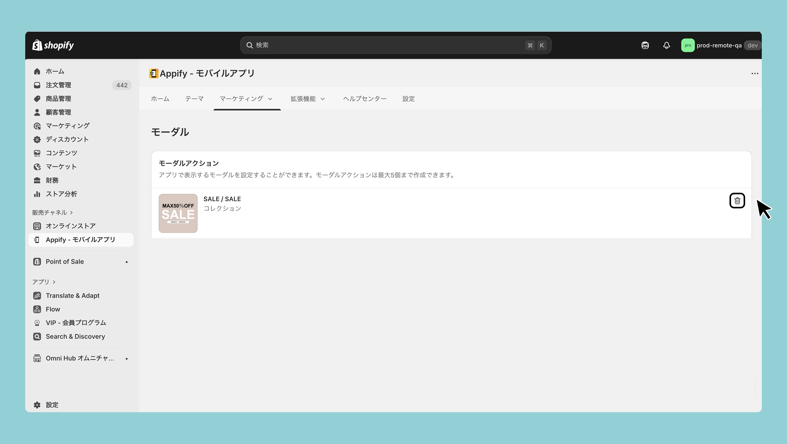Switch to the テーマ tab
The width and height of the screenshot is (787, 444).
[194, 99]
